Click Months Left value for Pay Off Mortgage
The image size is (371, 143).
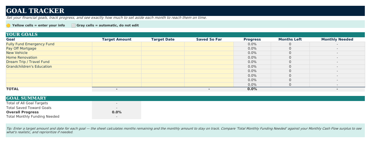[290, 49]
